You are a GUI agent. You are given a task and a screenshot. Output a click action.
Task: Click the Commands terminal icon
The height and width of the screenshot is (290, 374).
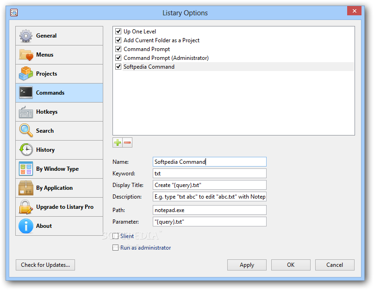coord(26,93)
